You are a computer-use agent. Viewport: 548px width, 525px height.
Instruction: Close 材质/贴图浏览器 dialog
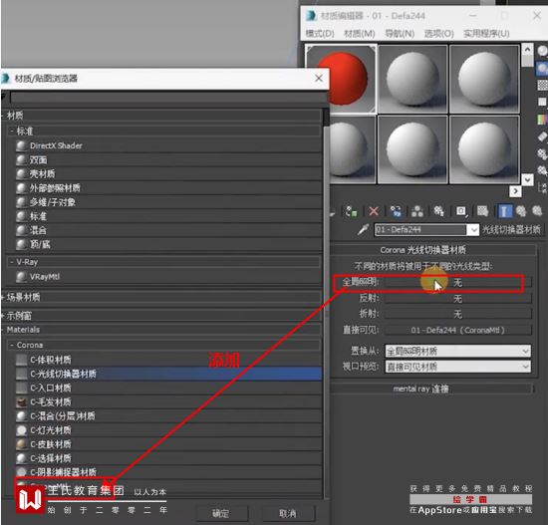pyautogui.click(x=319, y=79)
